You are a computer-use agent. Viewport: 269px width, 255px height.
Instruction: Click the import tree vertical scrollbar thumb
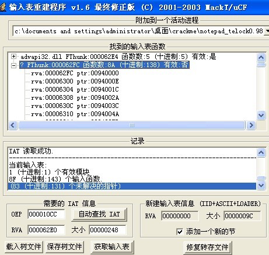point(261,65)
